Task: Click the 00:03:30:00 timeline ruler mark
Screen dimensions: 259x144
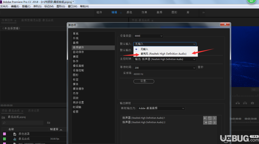Action: click(250, 119)
